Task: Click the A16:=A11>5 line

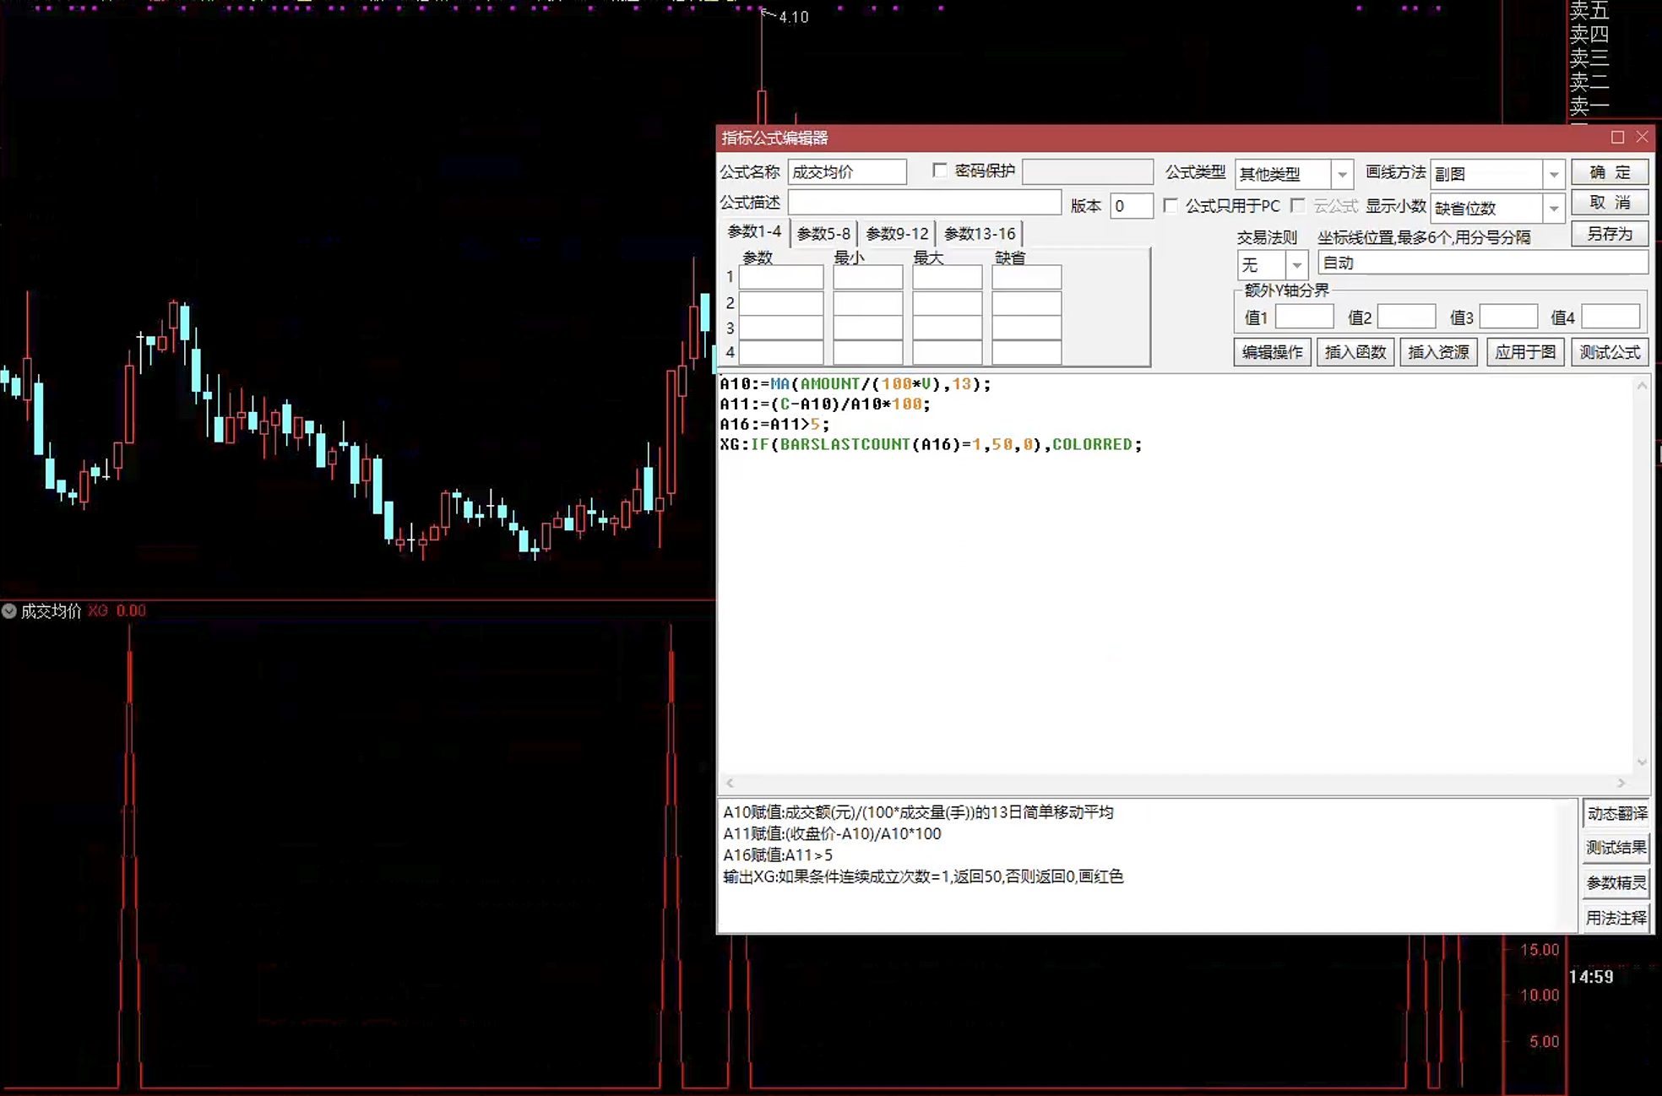Action: [x=774, y=425]
